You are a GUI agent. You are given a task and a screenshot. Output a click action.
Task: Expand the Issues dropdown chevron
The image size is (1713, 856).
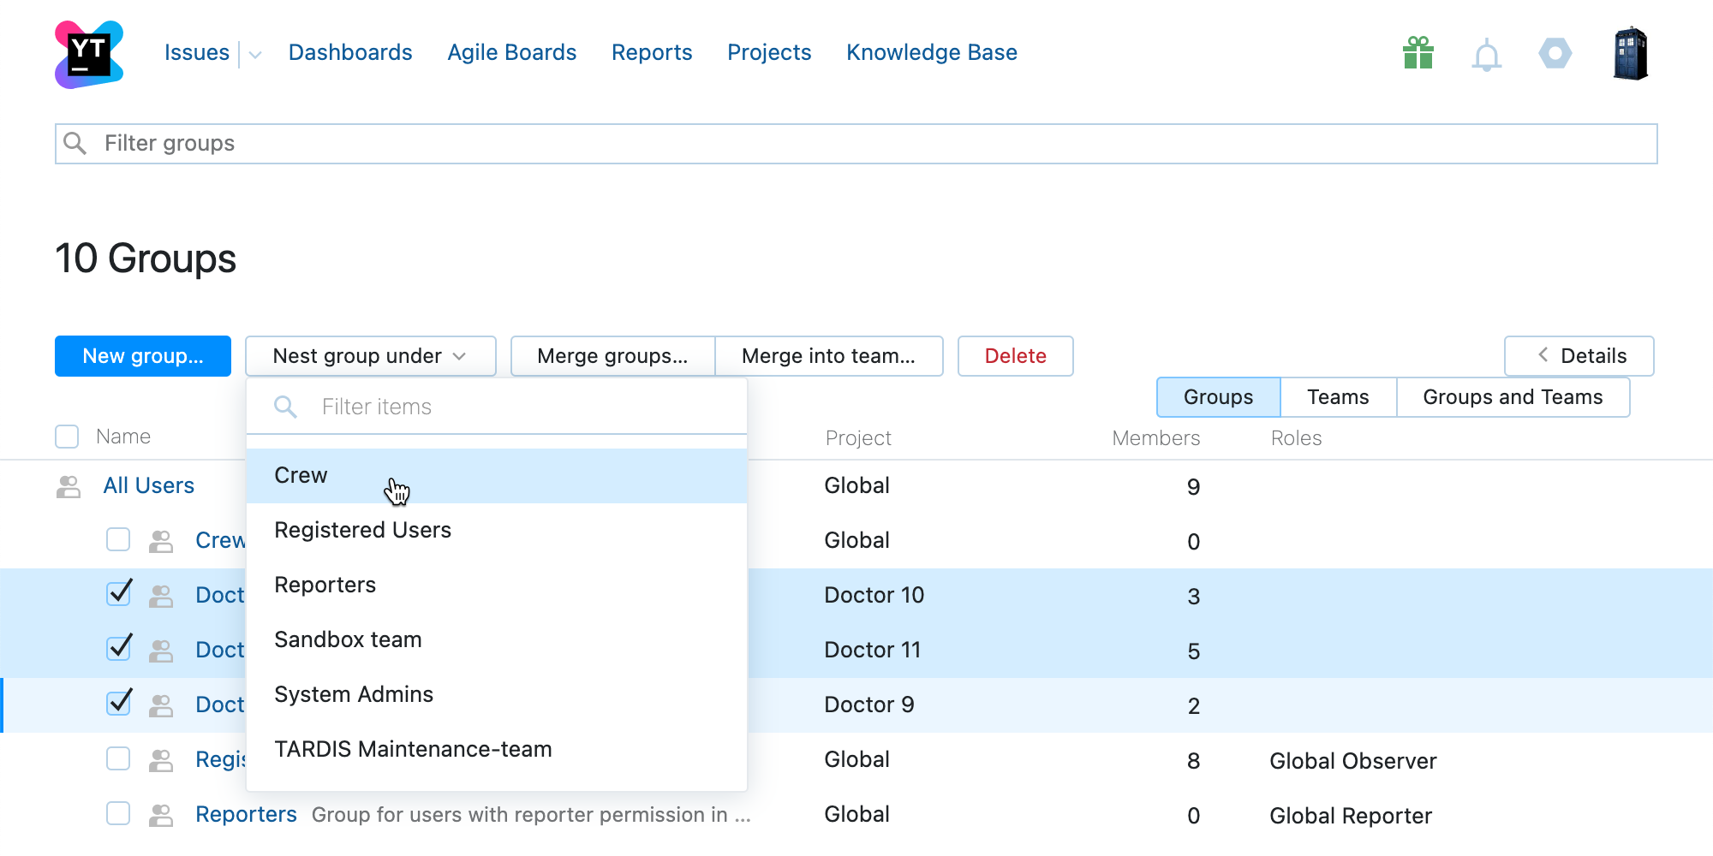tap(254, 53)
